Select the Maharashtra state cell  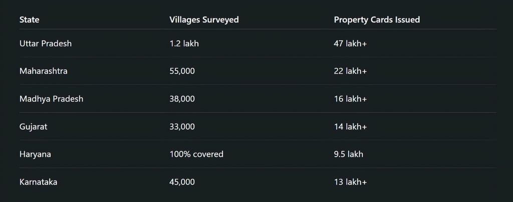coord(44,71)
